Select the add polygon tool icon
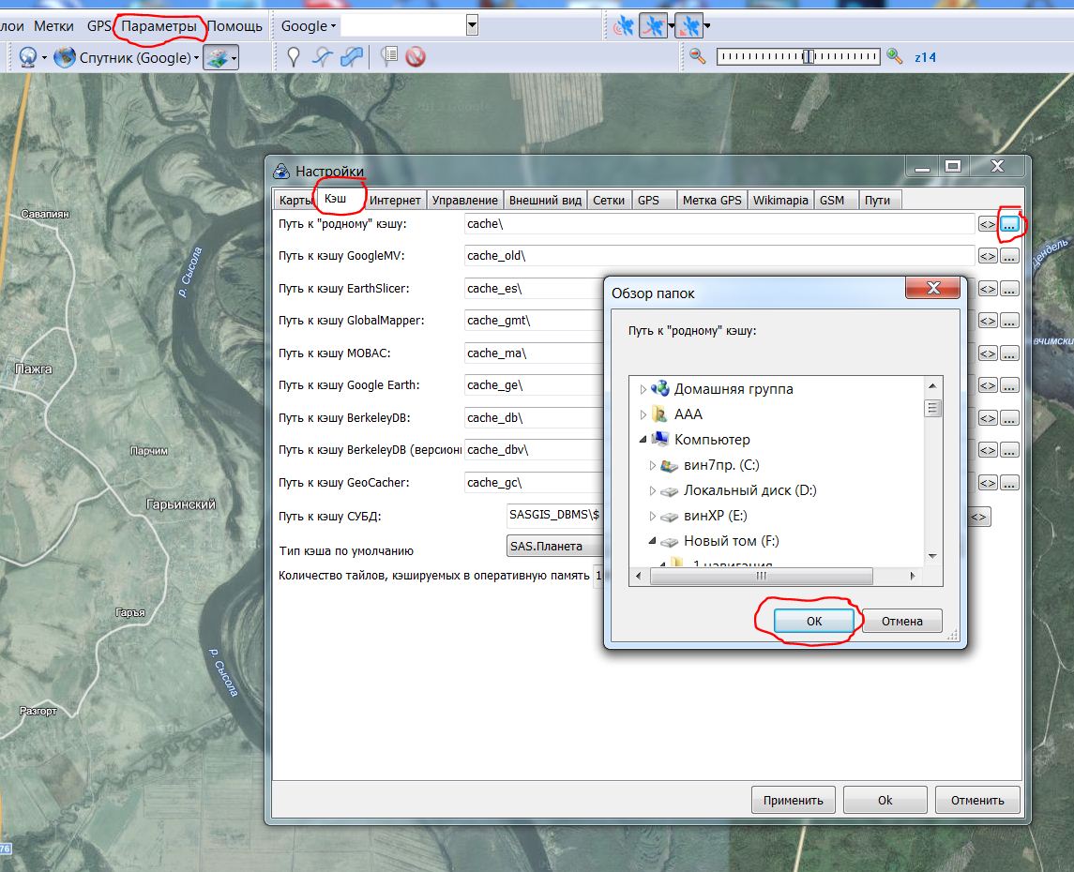Screen dimensions: 1074x872 pyautogui.click(x=352, y=58)
